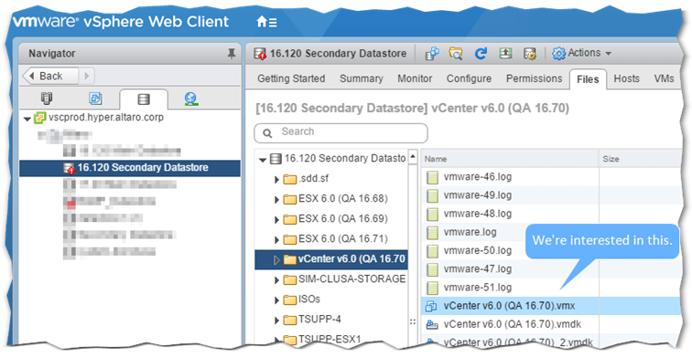Open the Permissions tab

pyautogui.click(x=534, y=79)
